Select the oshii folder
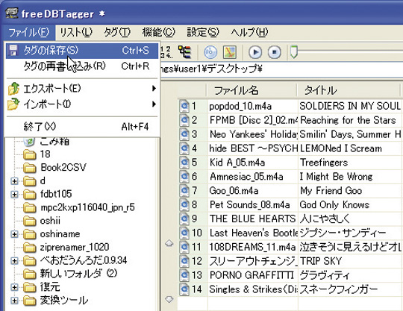Viewport: 403px width, 311px height. (x=50, y=221)
